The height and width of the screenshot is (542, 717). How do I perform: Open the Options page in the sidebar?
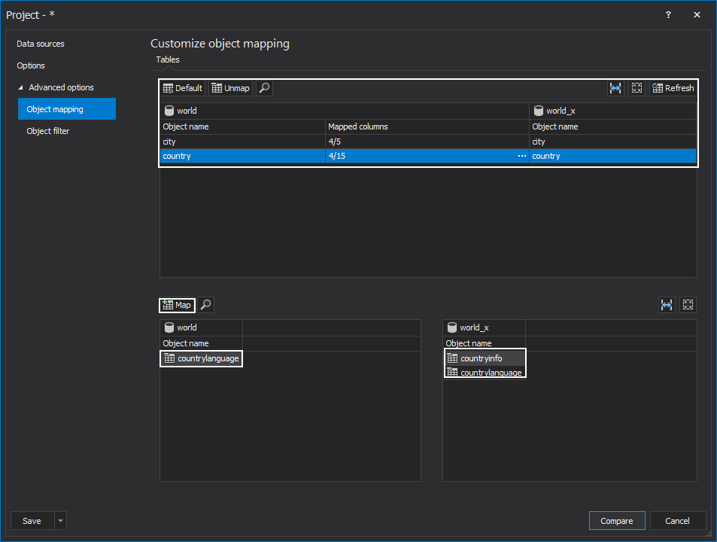point(32,65)
